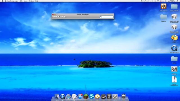180x101 pixels.
Task: Go forward in System Preferences window
Action: tap(56, 17)
